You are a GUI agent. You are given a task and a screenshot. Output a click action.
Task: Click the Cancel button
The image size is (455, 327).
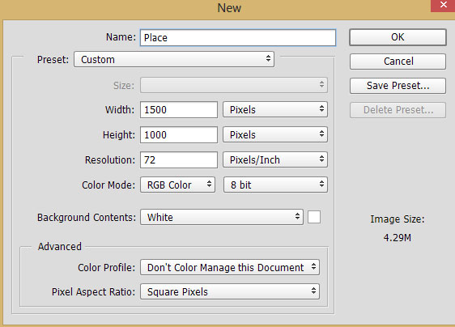[x=398, y=62]
